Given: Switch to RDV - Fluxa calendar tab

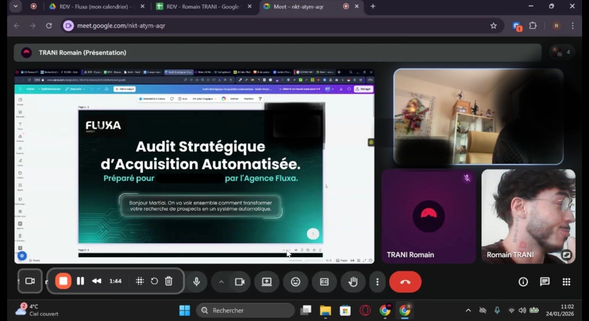Looking at the screenshot, I should [95, 6].
